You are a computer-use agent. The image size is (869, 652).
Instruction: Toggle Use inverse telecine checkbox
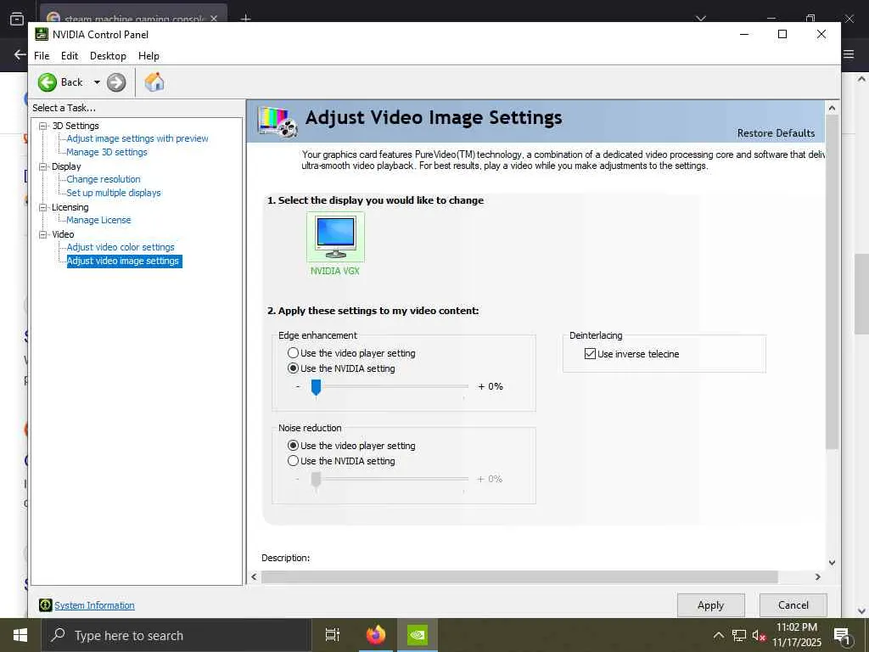click(591, 354)
